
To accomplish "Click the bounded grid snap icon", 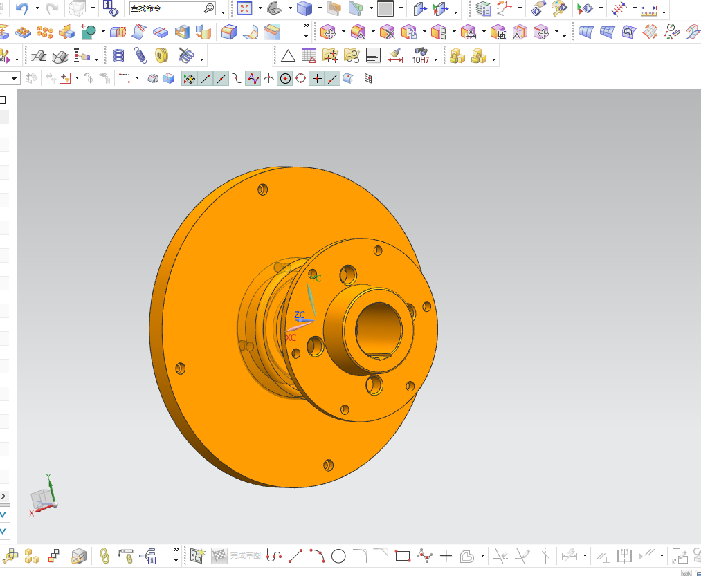I will [x=368, y=79].
